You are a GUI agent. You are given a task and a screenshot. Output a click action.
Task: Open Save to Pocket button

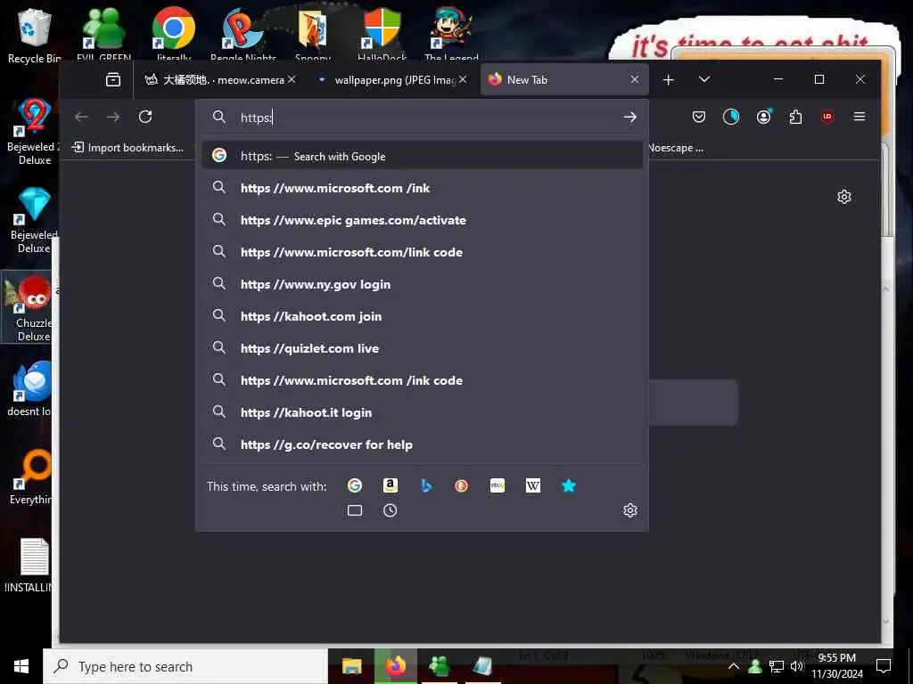pos(699,117)
